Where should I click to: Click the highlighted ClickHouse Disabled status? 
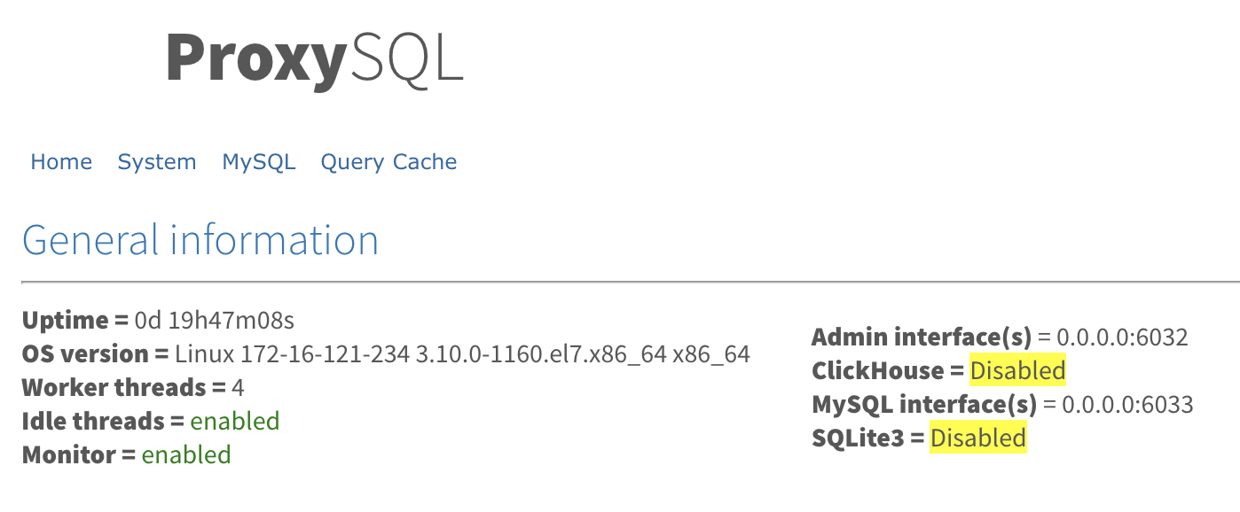(1017, 370)
